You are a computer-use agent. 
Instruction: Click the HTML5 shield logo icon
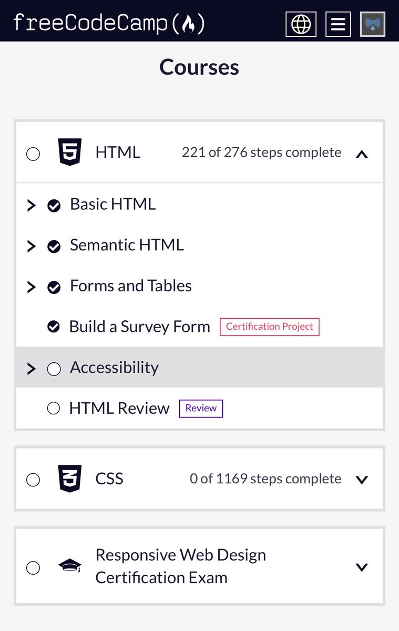click(70, 152)
